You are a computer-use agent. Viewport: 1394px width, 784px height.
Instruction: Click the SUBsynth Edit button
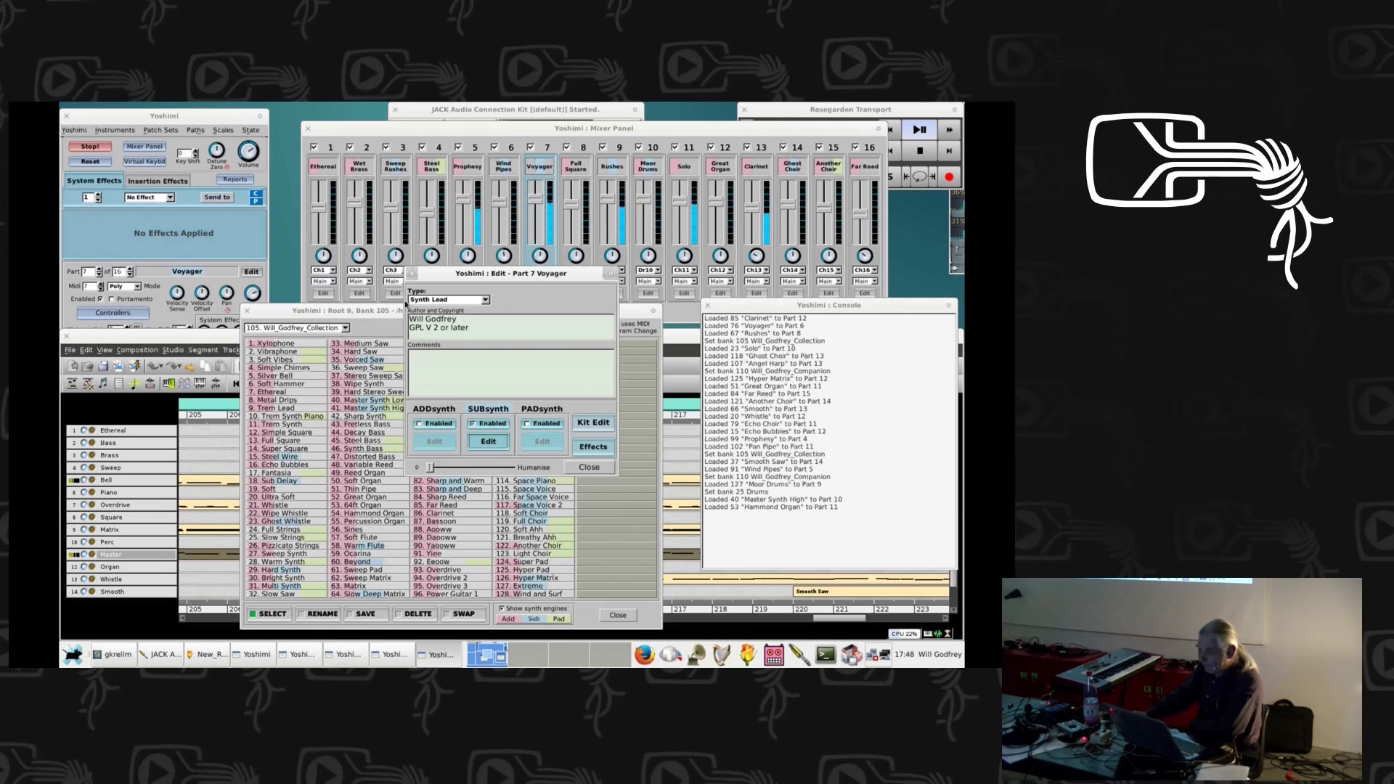488,441
